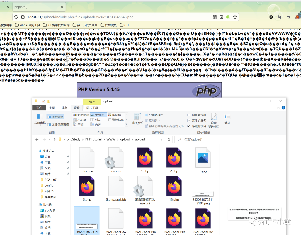301x235 pixels.
Task: Open the 排序方式 sort dropdown
Action: 137,119
